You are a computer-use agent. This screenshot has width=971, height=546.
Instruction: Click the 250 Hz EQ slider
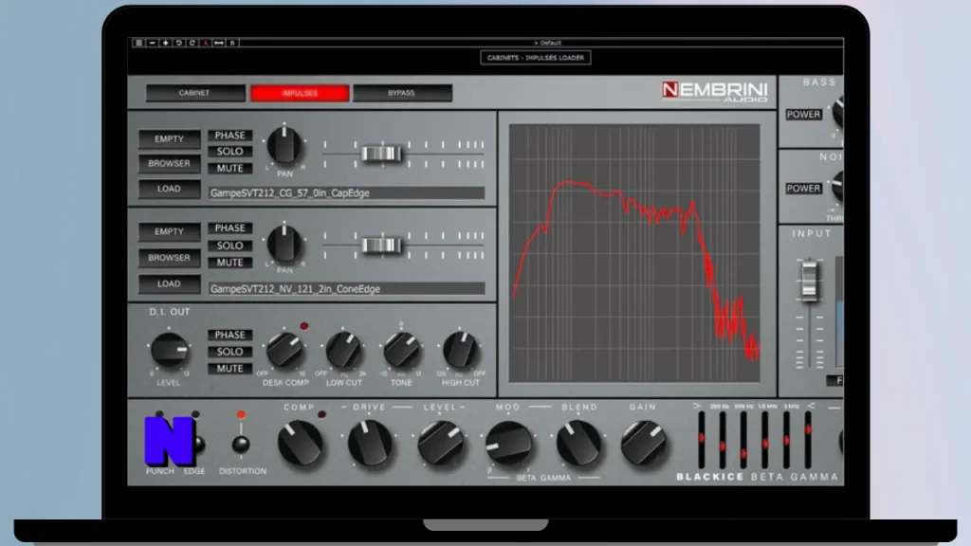pos(723,440)
